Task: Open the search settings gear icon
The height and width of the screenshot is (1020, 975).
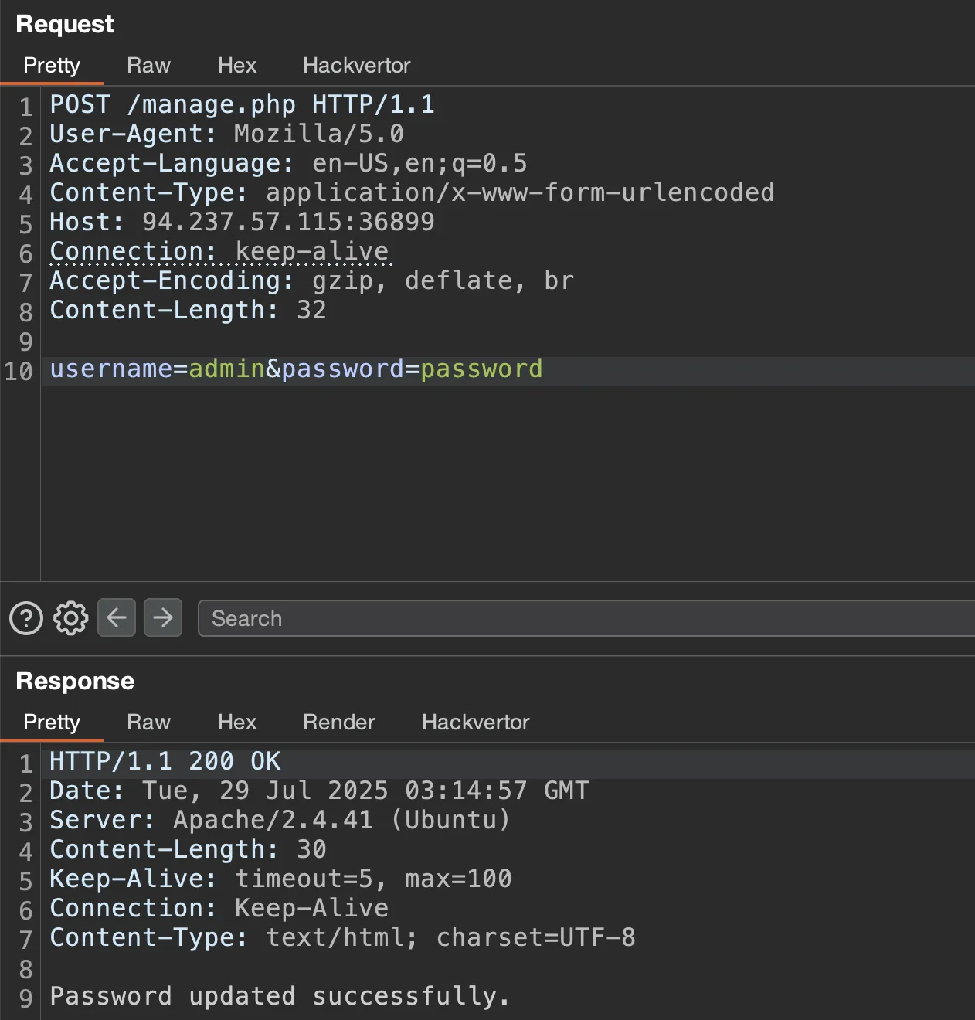Action: [x=71, y=618]
